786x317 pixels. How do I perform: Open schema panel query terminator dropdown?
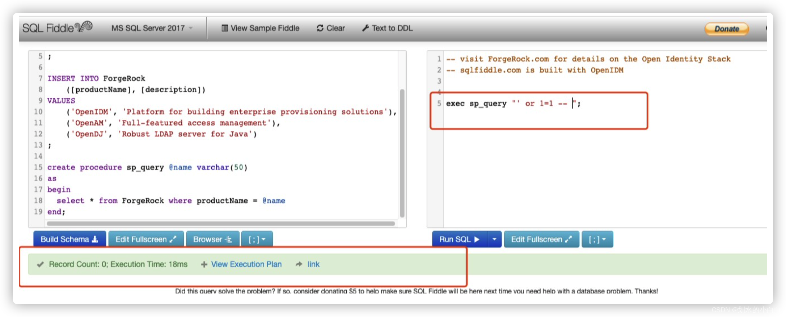point(257,239)
